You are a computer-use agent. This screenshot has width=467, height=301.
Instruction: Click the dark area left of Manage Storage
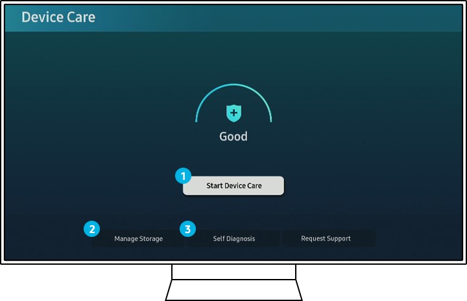coord(45,238)
